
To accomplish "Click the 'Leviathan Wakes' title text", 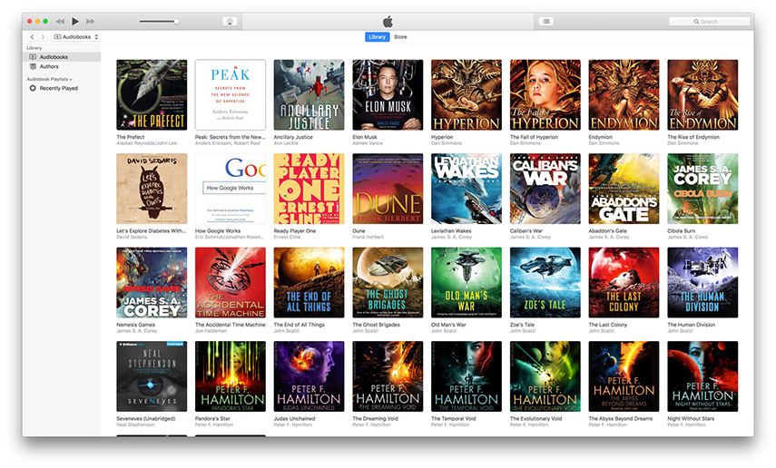I will 451,231.
